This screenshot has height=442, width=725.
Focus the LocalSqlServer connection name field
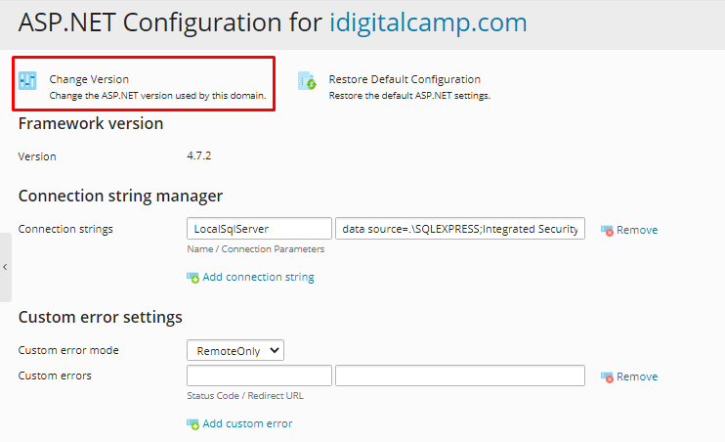(x=259, y=229)
